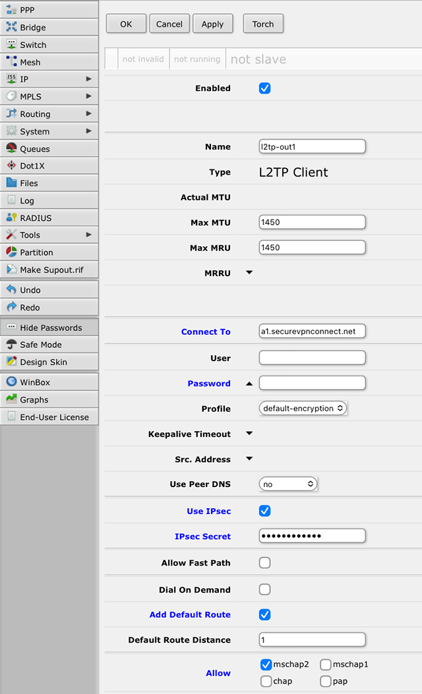The image size is (422, 694).
Task: Open the Queues sidebar icon
Action: click(11, 148)
